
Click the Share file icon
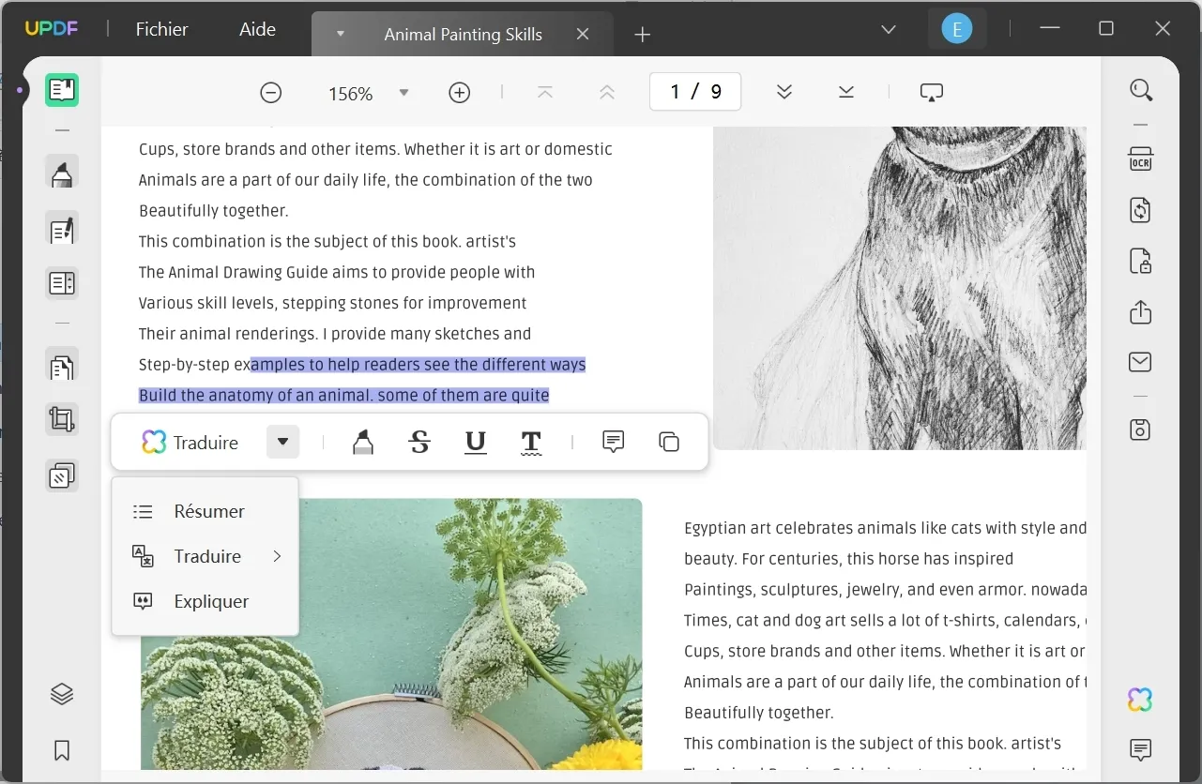tap(1141, 311)
